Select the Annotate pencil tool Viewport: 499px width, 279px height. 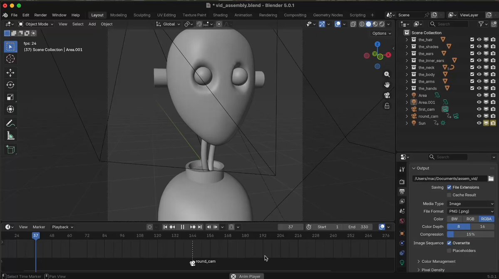10,123
